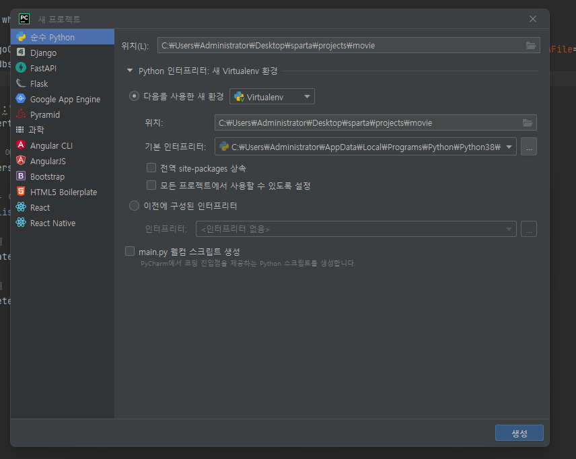
Task: Enable 전역 site-packages 상속 checkbox
Action: [151, 168]
